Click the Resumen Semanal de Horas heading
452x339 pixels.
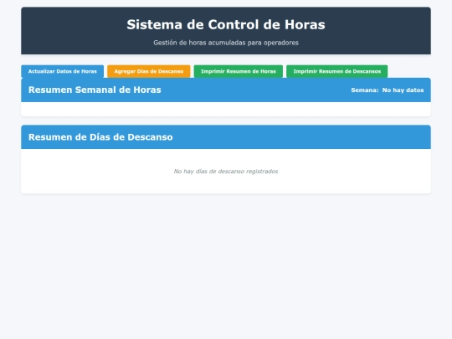[95, 90]
